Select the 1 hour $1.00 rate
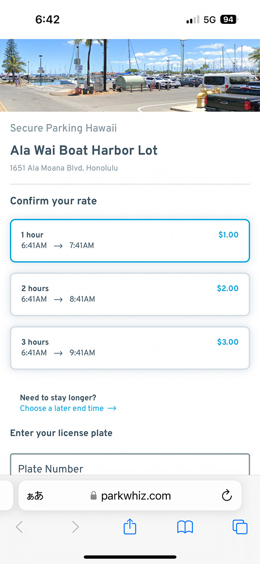This screenshot has height=564, width=260. coord(130,241)
